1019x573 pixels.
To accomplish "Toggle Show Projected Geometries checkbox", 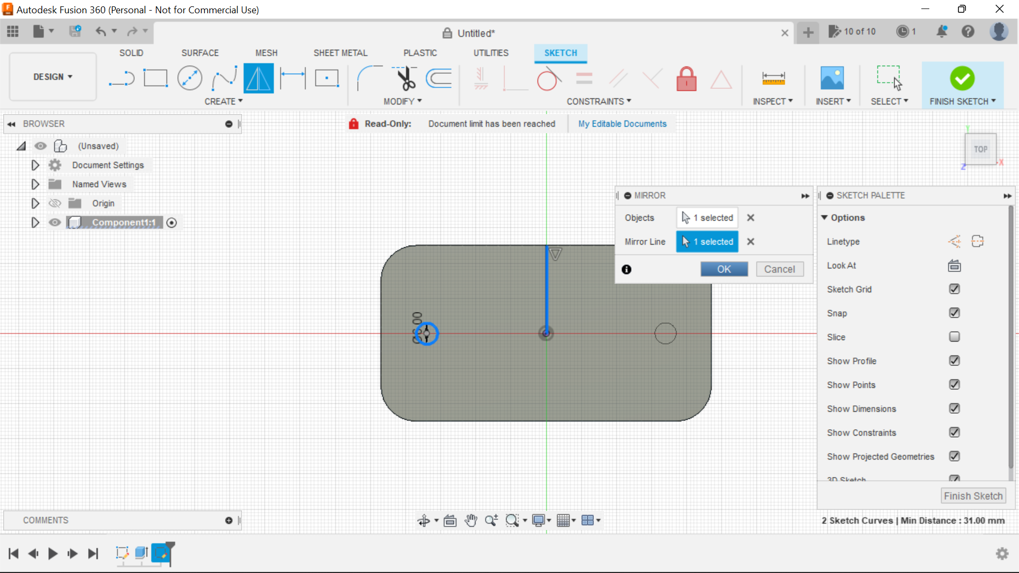I will [954, 456].
